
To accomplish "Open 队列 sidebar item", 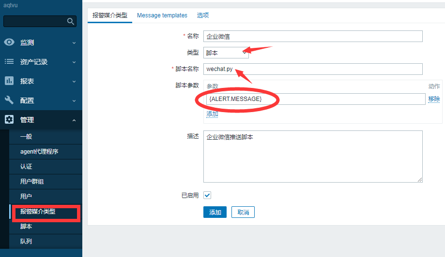I will point(46,242).
